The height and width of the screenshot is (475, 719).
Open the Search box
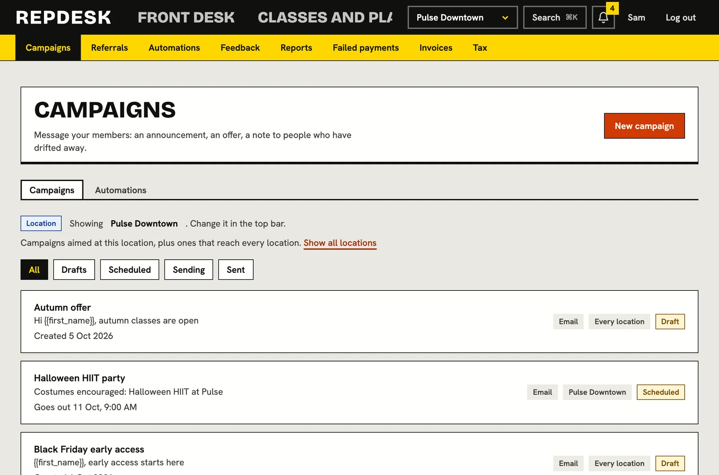pyautogui.click(x=555, y=18)
